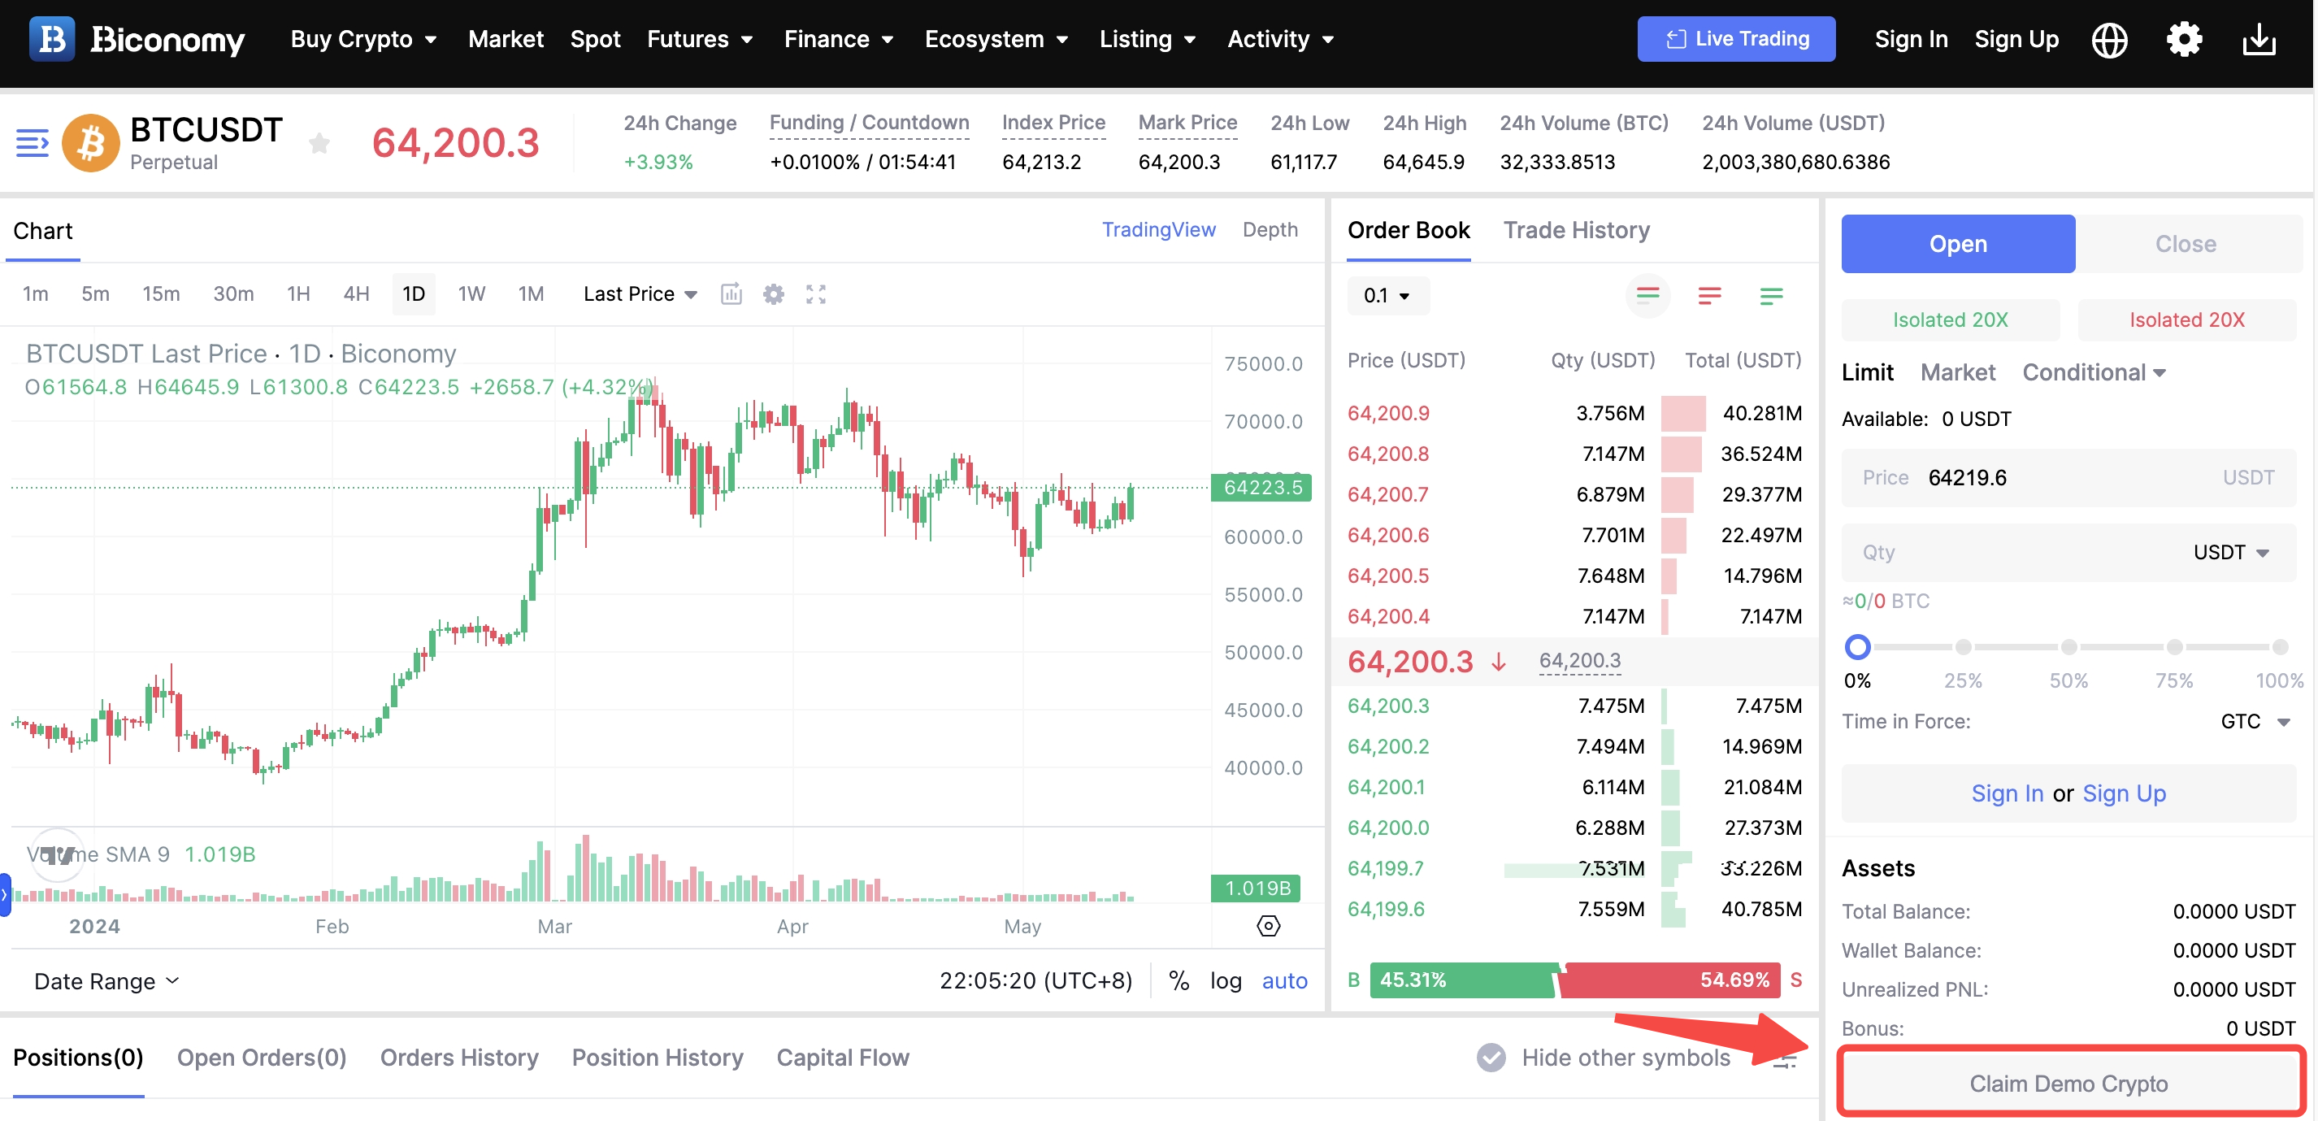Open the order book 0.1 precision dropdown
Viewport: 2318px width, 1121px height.
coord(1387,296)
